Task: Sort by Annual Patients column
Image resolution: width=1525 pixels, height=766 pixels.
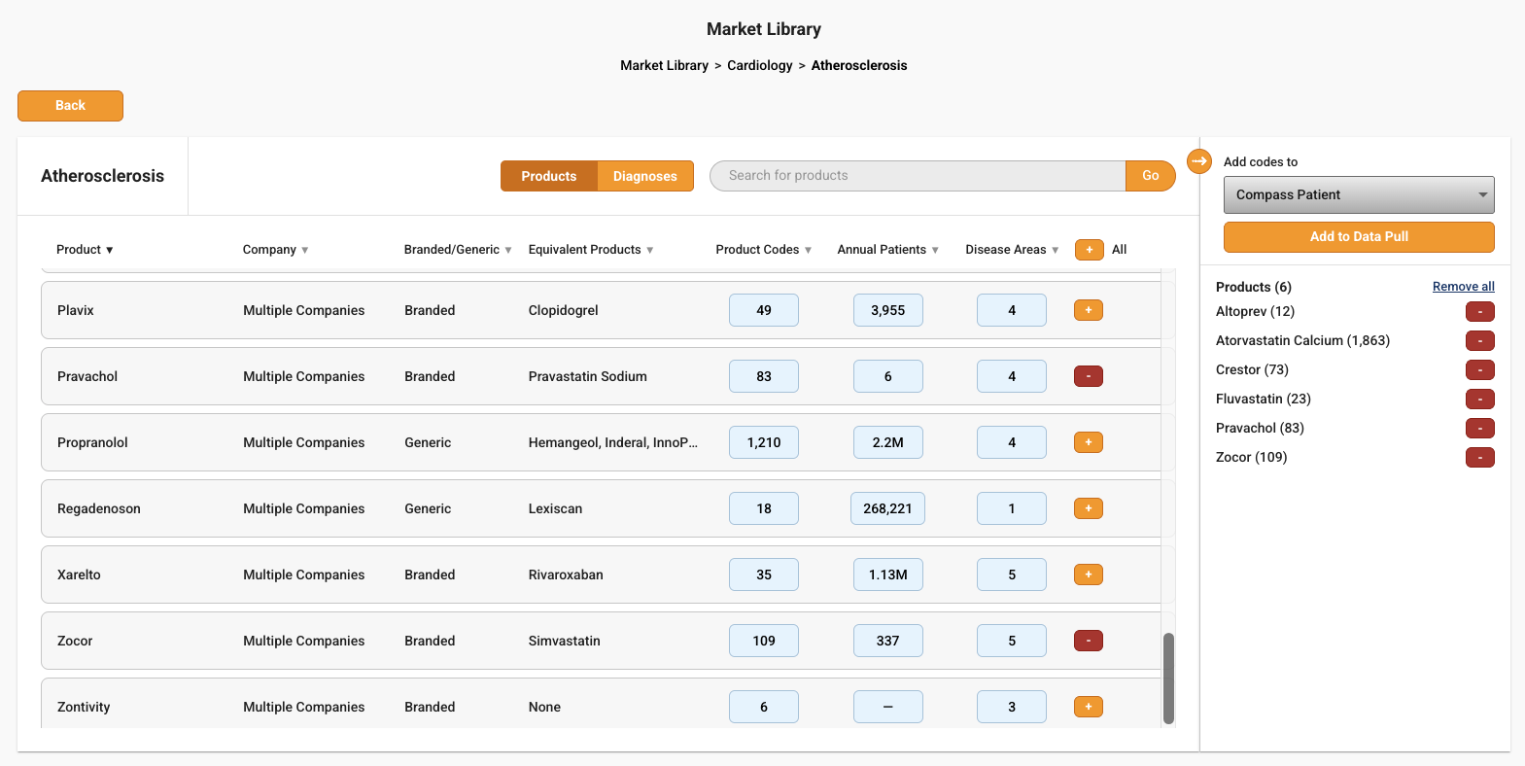Action: pyautogui.click(x=888, y=250)
